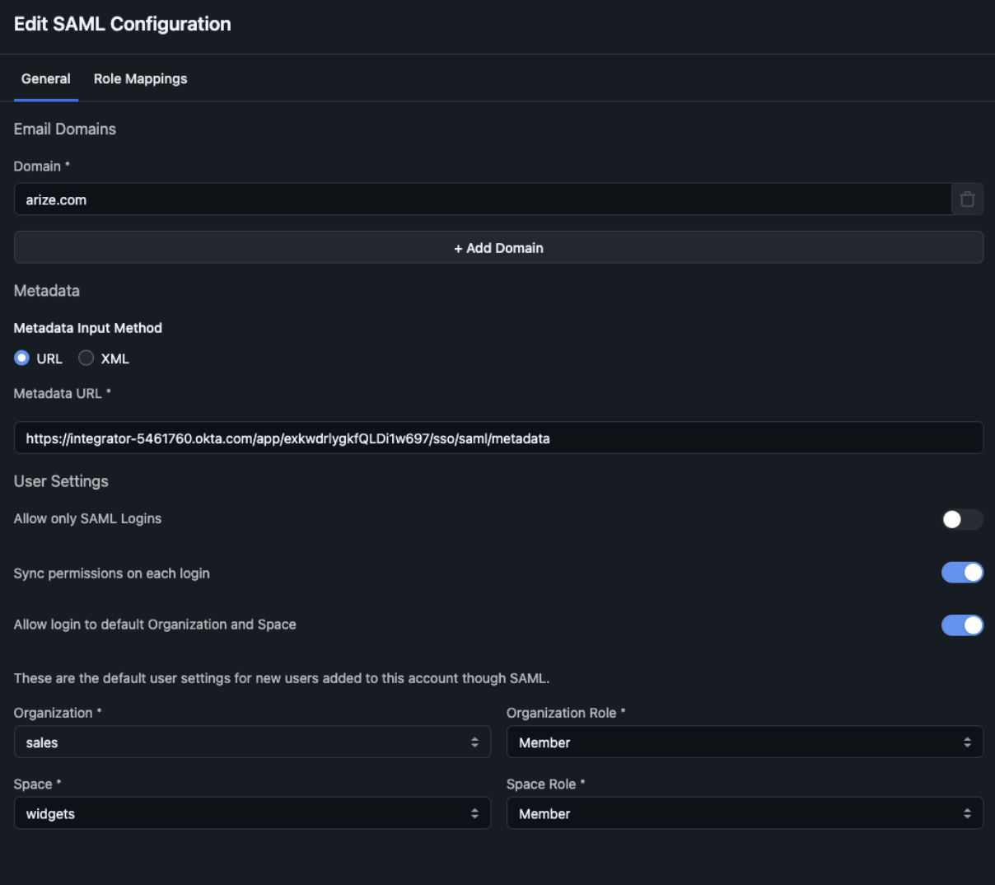The width and height of the screenshot is (995, 885).
Task: Click the + Add Domain button
Action: (498, 248)
